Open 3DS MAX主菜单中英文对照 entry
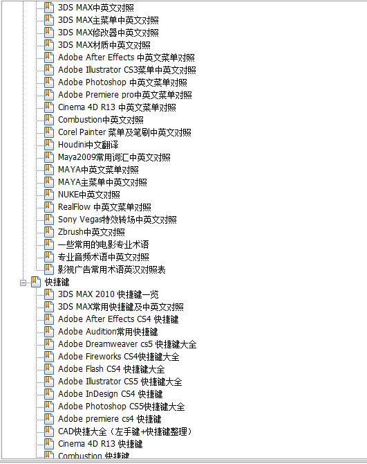Viewport: 367px width, 464px height. pos(108,20)
